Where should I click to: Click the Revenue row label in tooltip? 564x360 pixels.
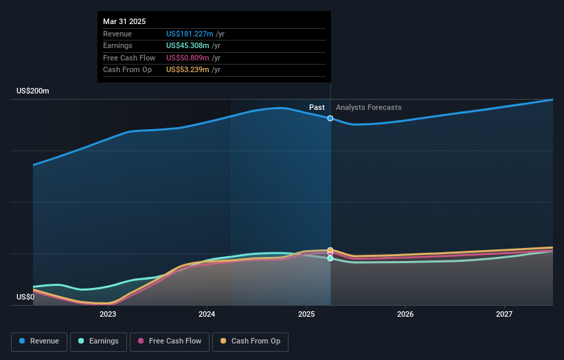point(117,34)
